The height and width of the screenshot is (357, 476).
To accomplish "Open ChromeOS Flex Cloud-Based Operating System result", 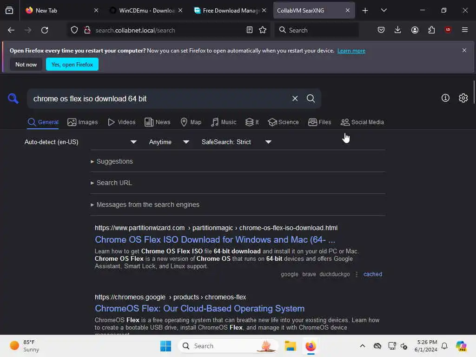I will click(199, 309).
